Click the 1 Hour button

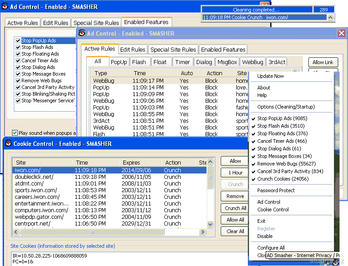click(x=235, y=173)
